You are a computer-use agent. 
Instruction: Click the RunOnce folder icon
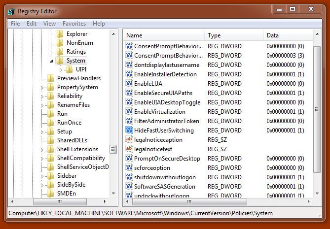click(50, 123)
